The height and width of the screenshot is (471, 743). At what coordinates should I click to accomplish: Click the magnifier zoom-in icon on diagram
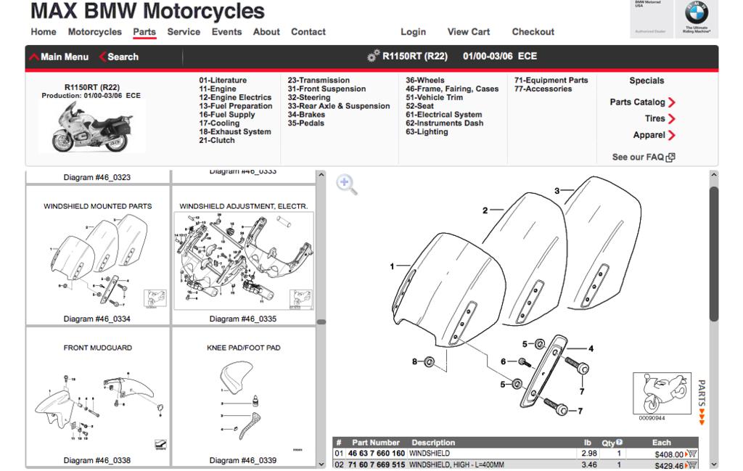[348, 184]
